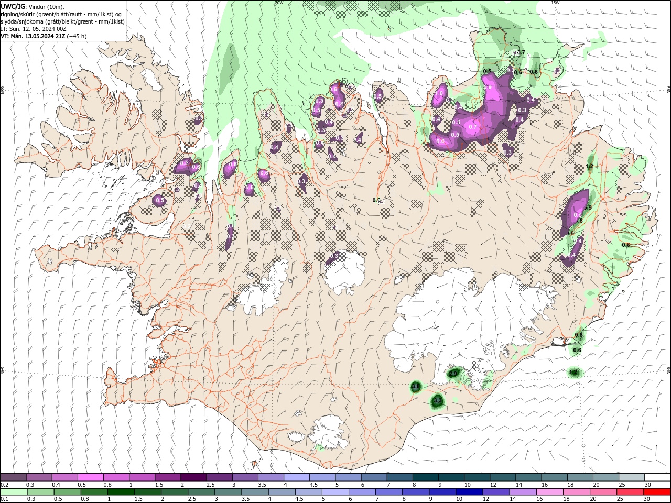Viewport: 671px width, 503px height.
Task: Click the 15W longitude label
Action: pos(556,3)
